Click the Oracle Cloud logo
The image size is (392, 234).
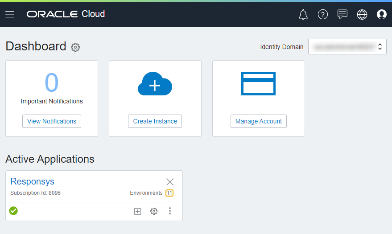pyautogui.click(x=66, y=14)
